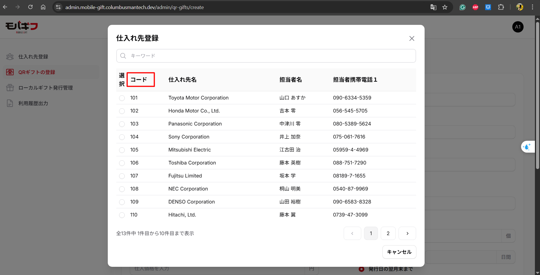Bookmark this page with the star icon
Viewport: 540px width, 275px height.
coord(445,7)
